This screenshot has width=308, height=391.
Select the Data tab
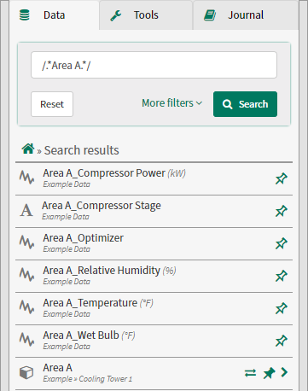pyautogui.click(x=54, y=15)
